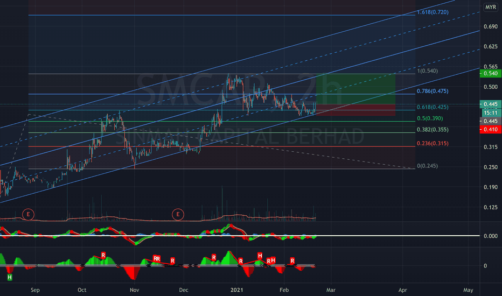Viewport: 502px width, 296px height.
Task: Select the Fibonacci 1(0.540) level label
Action: [x=428, y=71]
